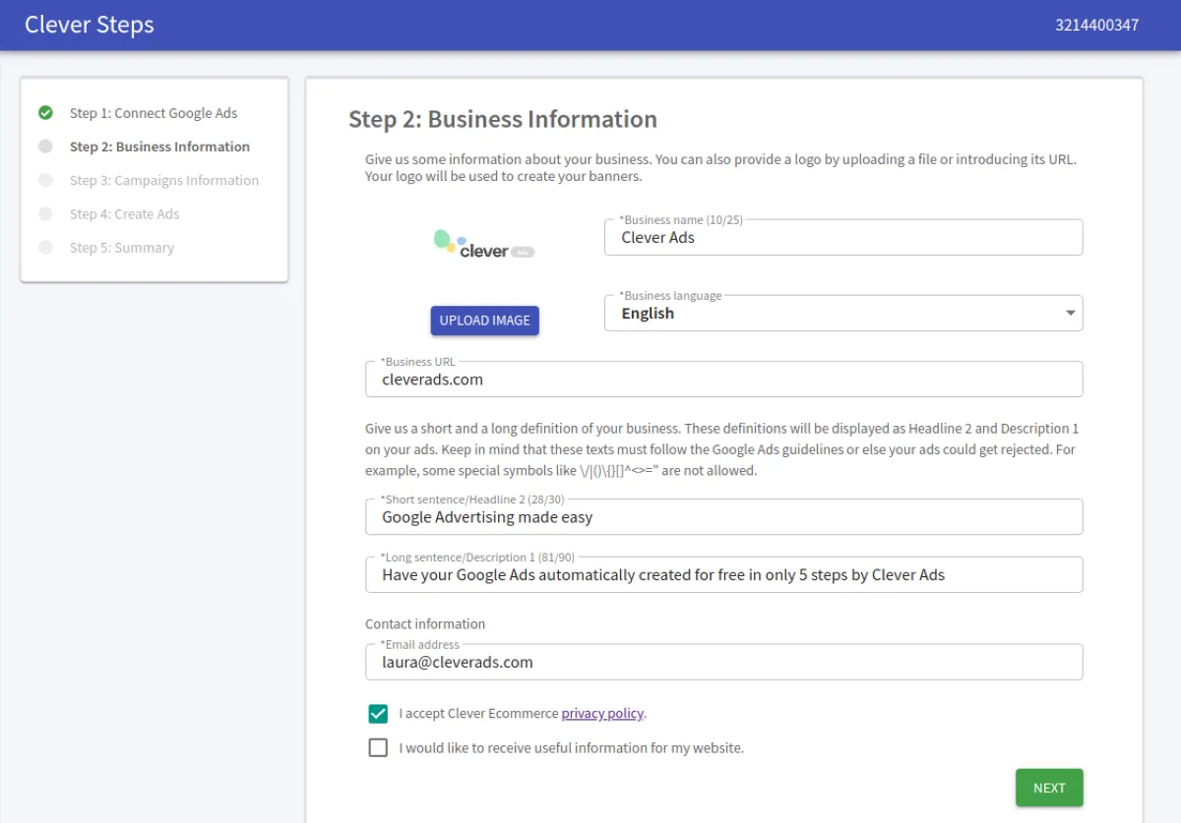Click the Step 2: Business Information heading
Image resolution: width=1181 pixels, height=823 pixels.
(503, 119)
